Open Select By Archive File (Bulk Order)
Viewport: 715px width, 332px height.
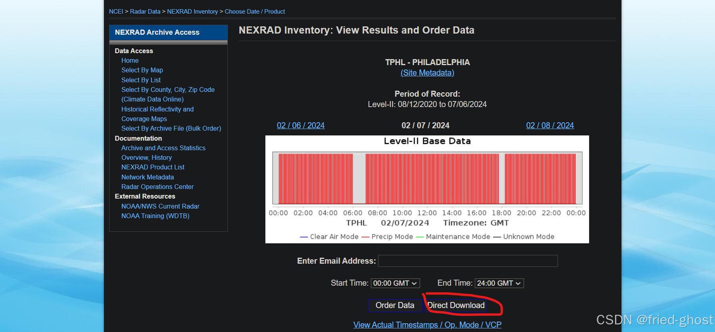click(x=171, y=128)
